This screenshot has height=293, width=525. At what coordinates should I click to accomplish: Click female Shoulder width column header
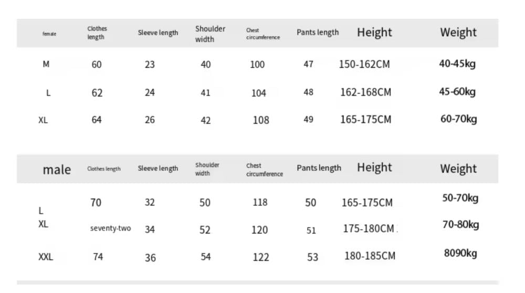211,34
